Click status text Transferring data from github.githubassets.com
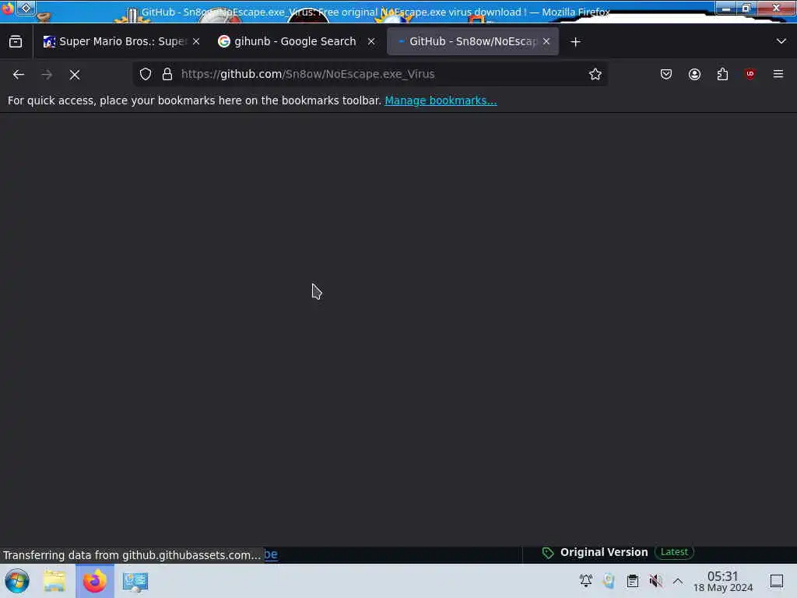Image resolution: width=797 pixels, height=598 pixels. [x=132, y=555]
